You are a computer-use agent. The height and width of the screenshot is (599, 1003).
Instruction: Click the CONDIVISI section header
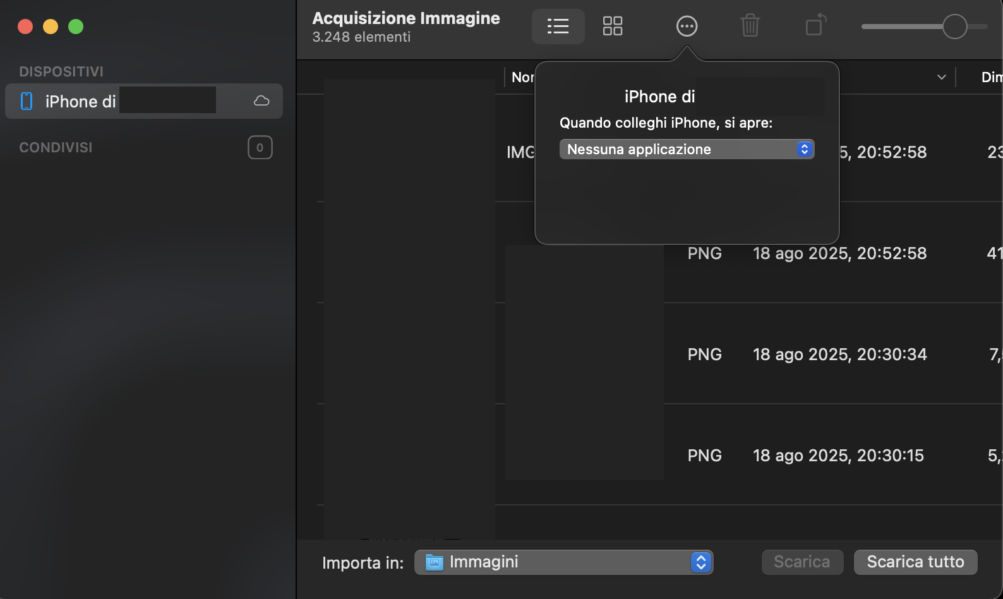(56, 147)
